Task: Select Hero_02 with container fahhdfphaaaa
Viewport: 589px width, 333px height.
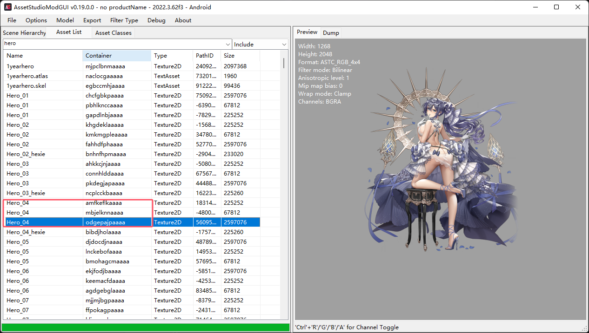Action: (132, 144)
